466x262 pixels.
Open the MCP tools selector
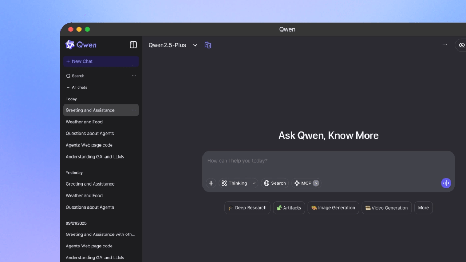(x=306, y=183)
